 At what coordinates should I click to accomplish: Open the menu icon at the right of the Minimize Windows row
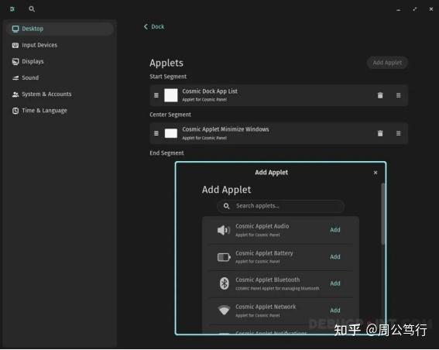coord(399,133)
